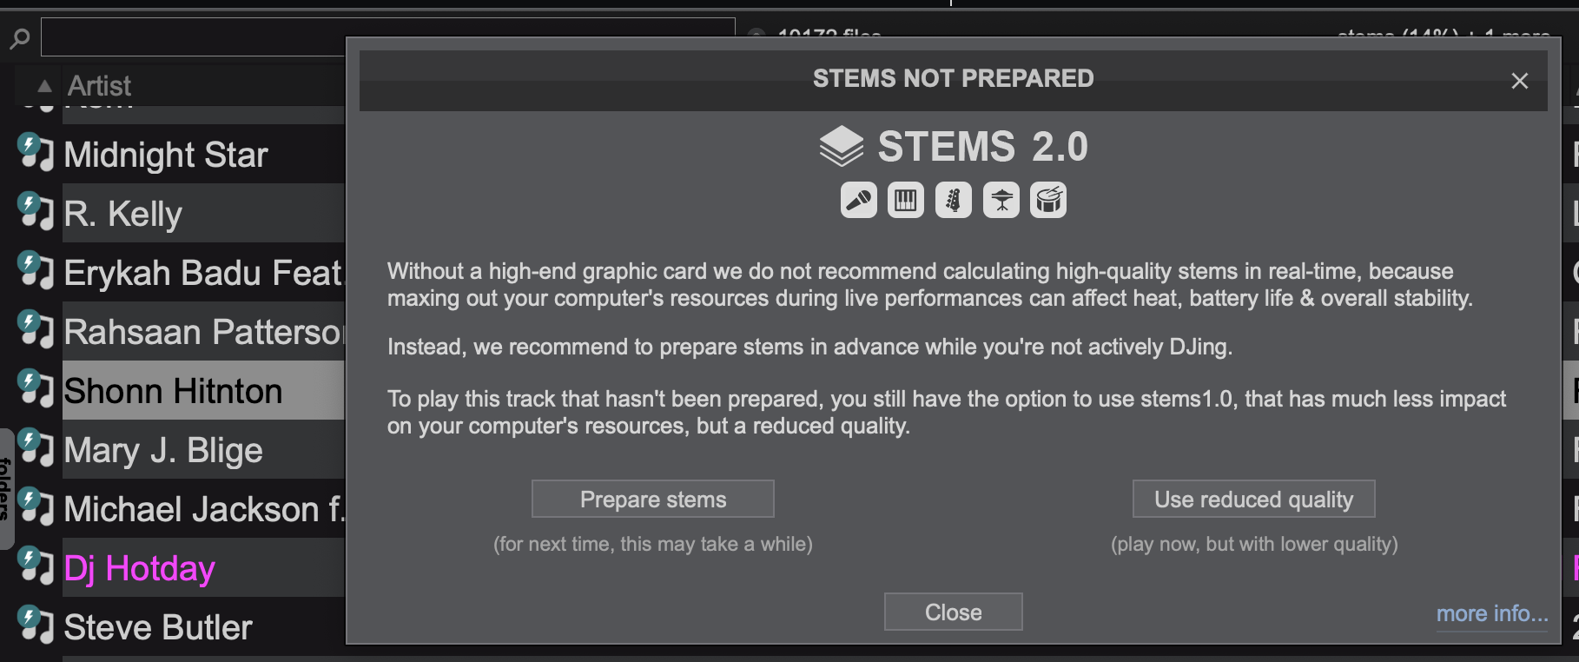Click the guitar stem icon
1579x662 pixels.
[954, 200]
